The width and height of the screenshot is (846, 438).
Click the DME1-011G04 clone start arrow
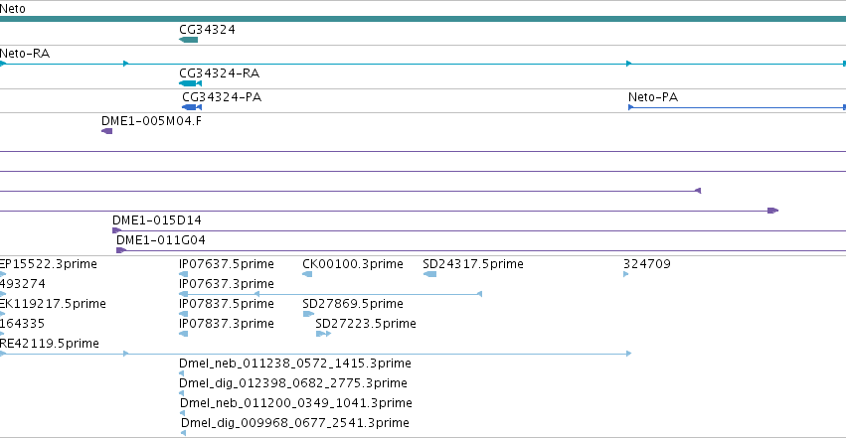click(121, 250)
